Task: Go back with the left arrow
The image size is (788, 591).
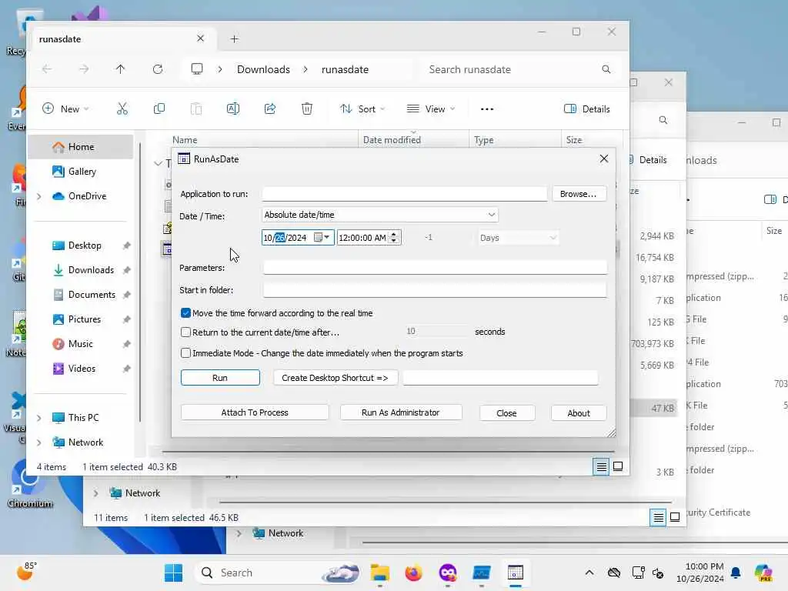Action: coord(47,69)
